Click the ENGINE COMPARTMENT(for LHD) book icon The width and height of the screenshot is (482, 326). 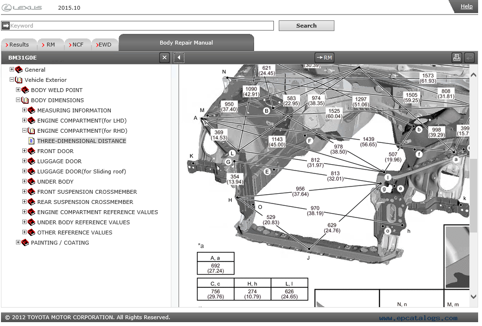point(31,121)
